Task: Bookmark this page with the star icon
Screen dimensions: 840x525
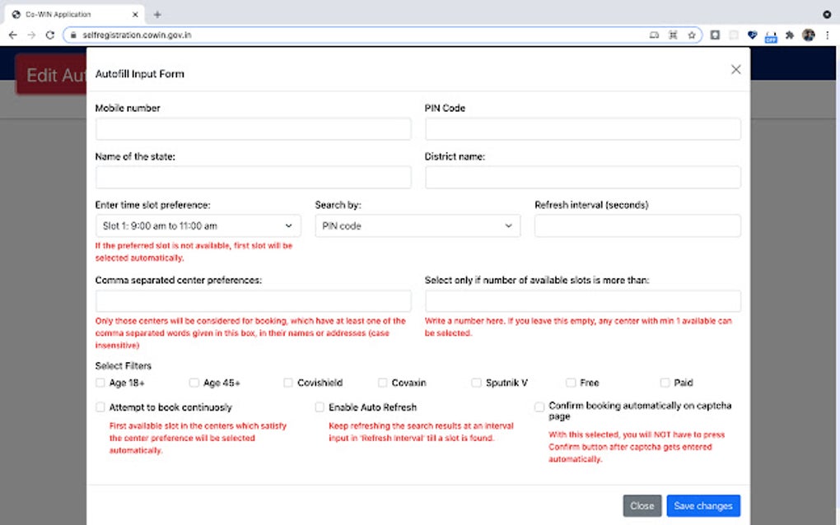Action: coord(692,35)
